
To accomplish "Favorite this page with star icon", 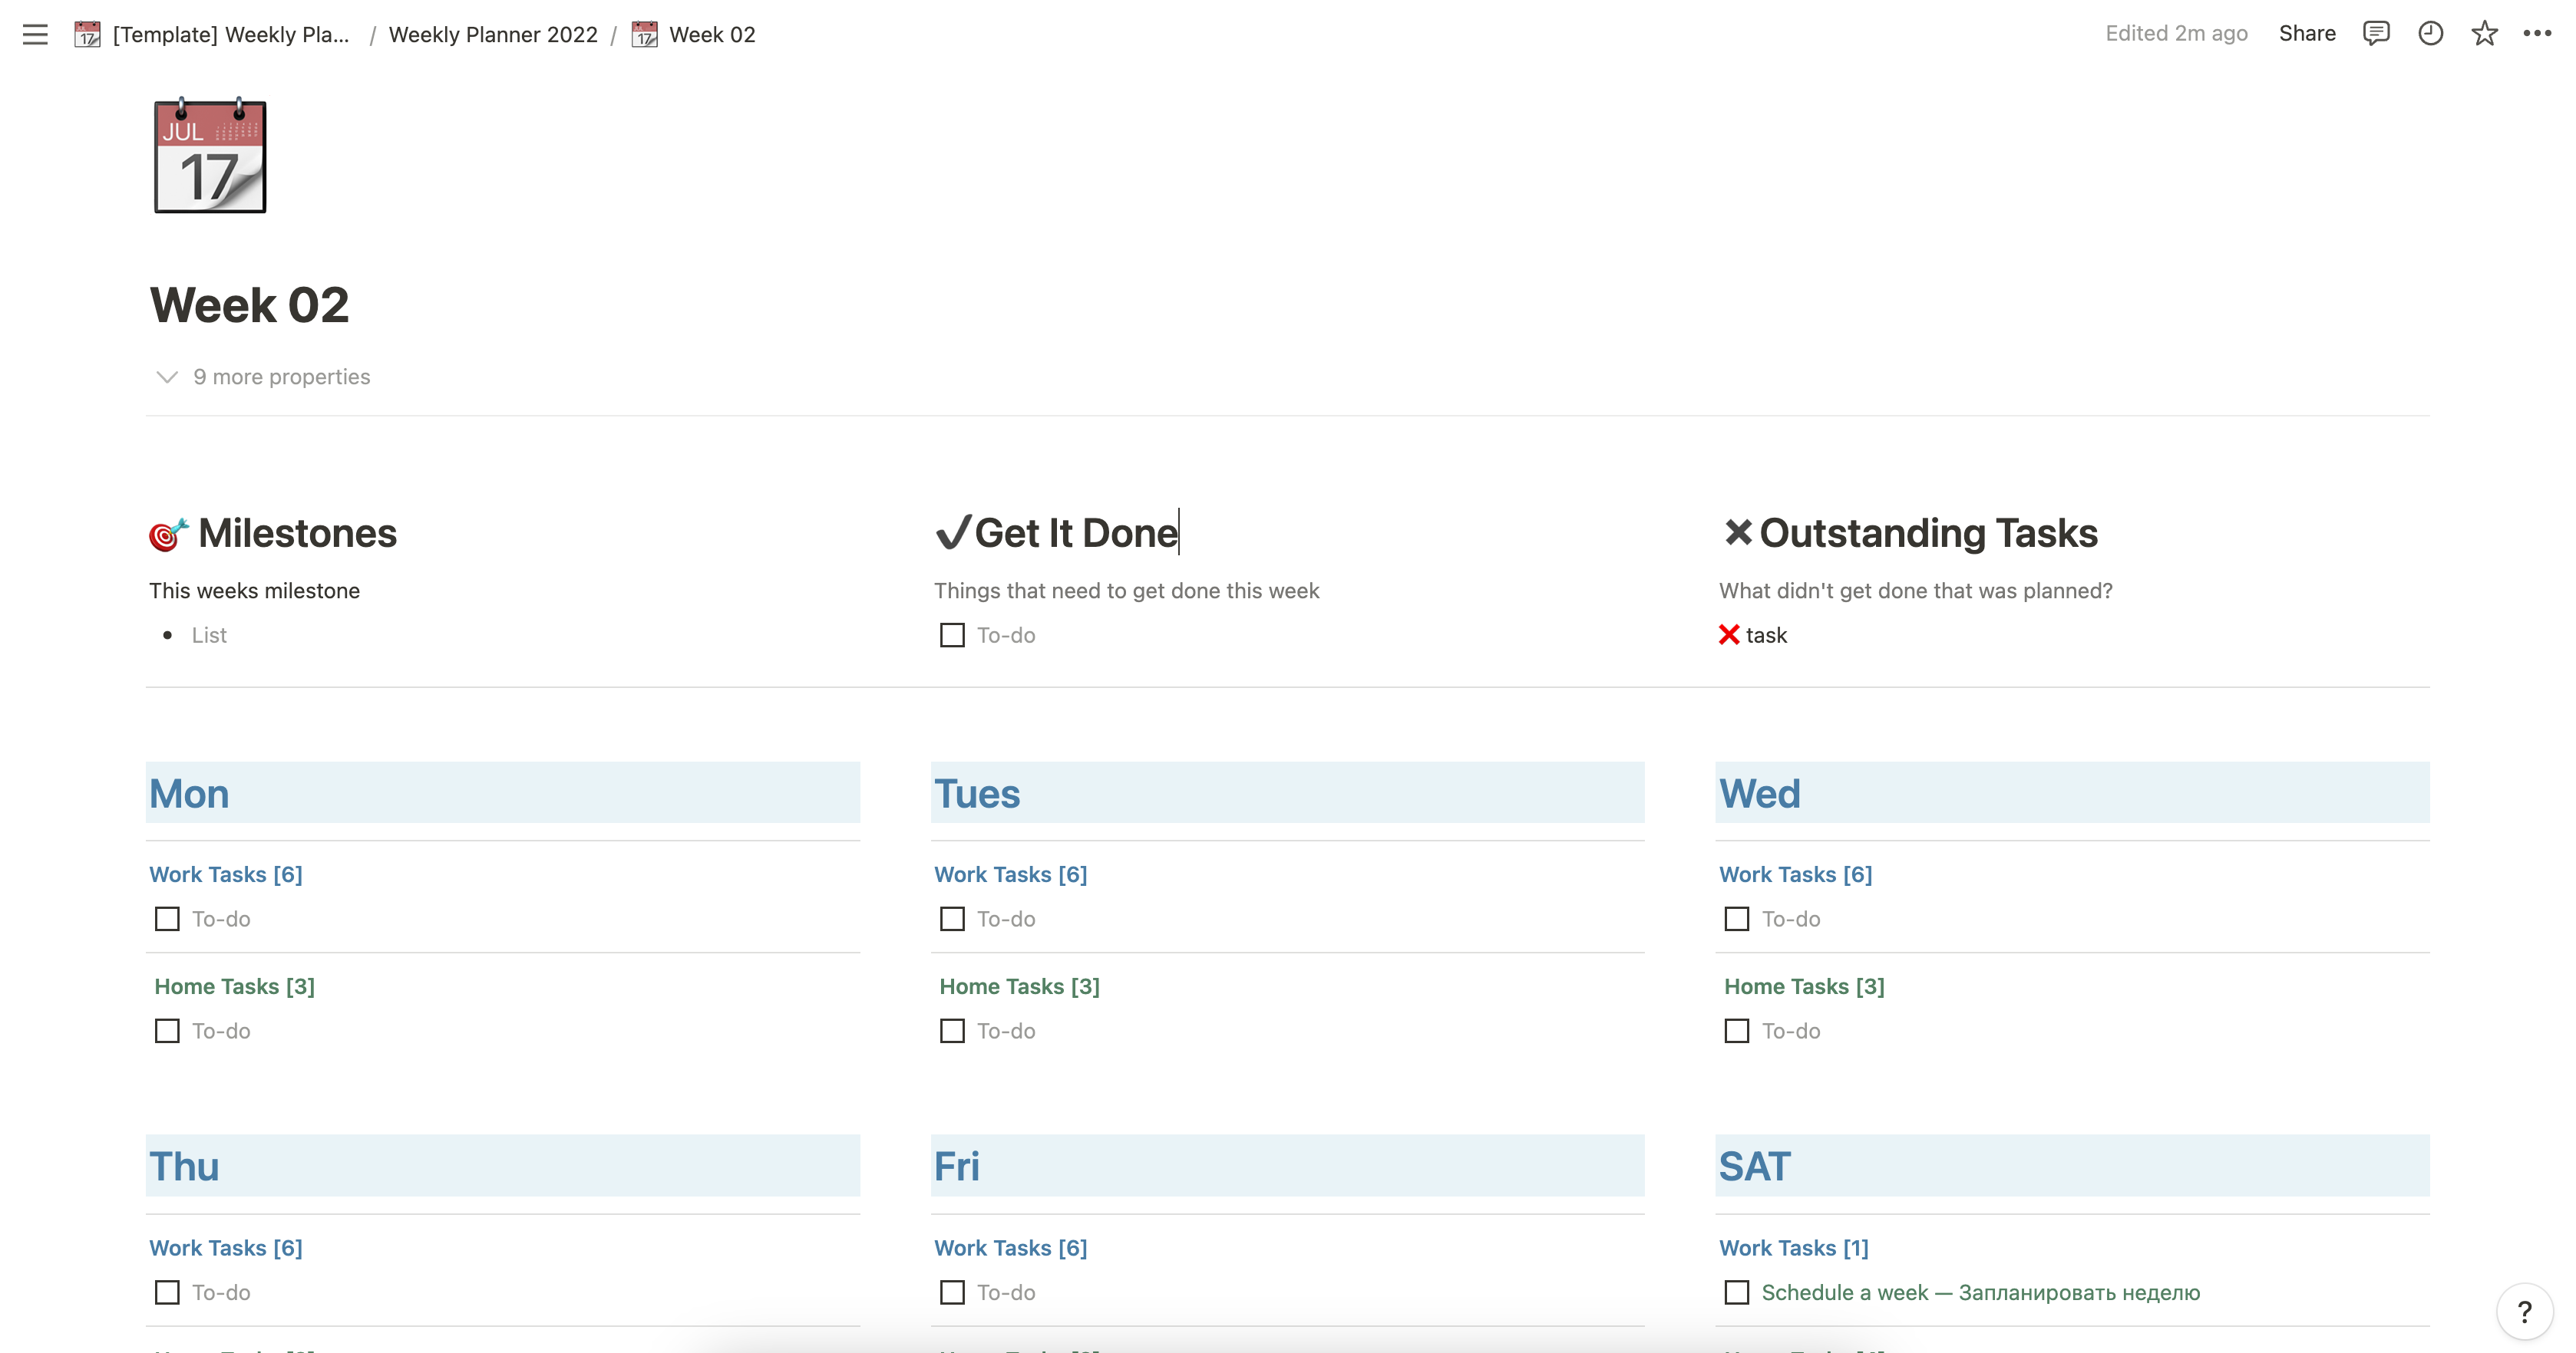I will pyautogui.click(x=2484, y=33).
